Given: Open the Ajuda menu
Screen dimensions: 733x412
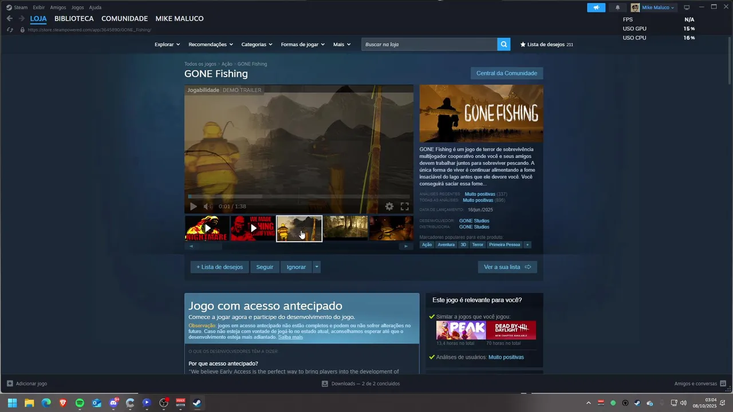Looking at the screenshot, I should [x=95, y=7].
